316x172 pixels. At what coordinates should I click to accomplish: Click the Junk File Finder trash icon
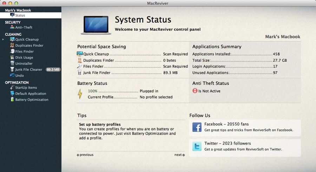pyautogui.click(x=80, y=73)
